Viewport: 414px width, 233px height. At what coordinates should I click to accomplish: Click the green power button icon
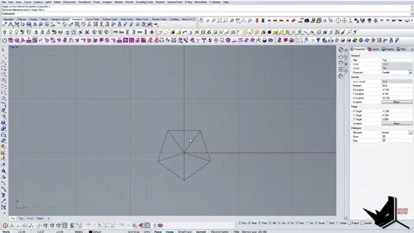[5, 40]
